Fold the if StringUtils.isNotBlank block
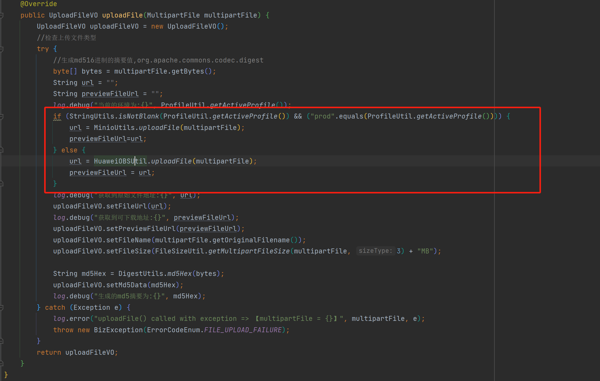This screenshot has height=381, width=600. pyautogui.click(x=1, y=116)
